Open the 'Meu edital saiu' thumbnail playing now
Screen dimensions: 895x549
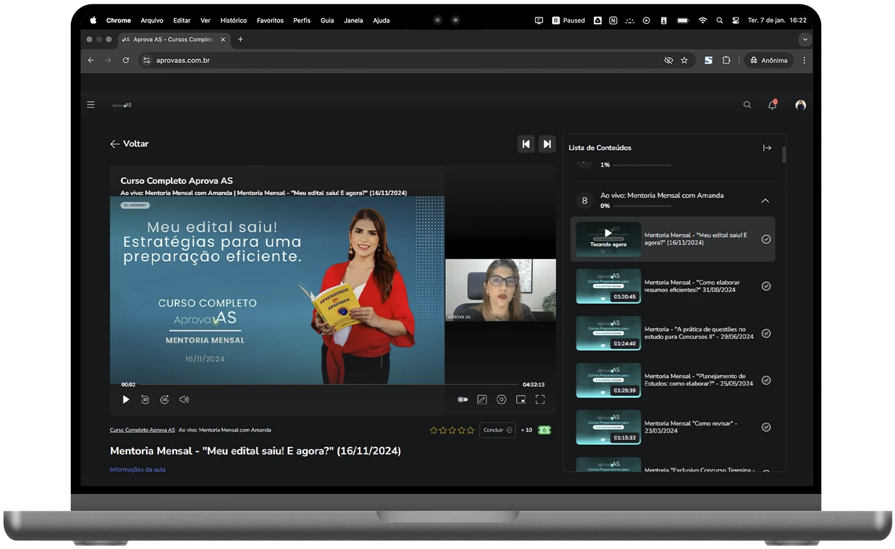pos(608,239)
